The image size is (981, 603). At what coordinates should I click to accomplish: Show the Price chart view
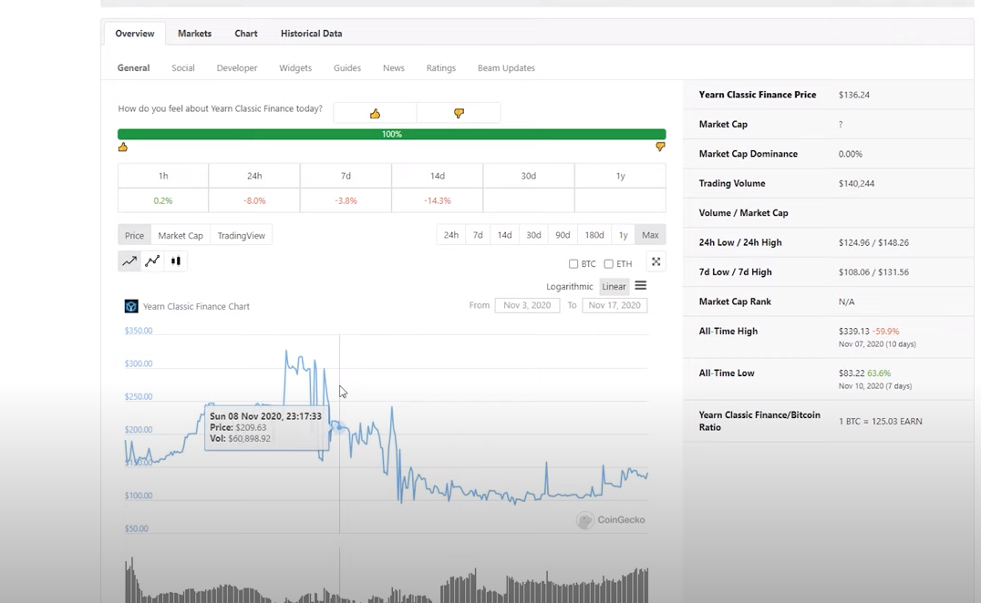134,235
